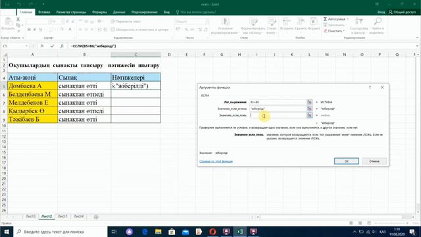Open the AutoSum dropdown arrow

[348, 19]
